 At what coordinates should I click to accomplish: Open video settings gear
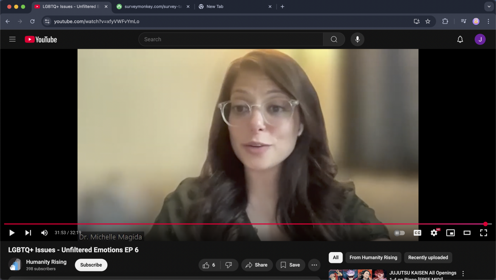434,233
